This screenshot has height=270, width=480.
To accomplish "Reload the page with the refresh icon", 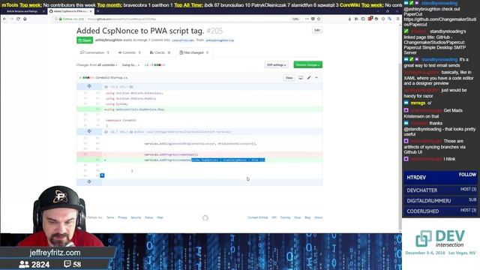I will click(18, 19).
